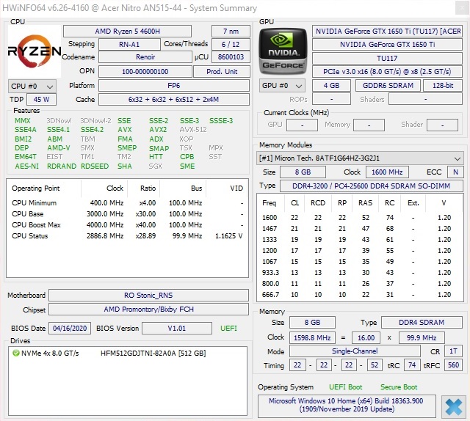Click the AVX2 feature label

pyautogui.click(x=158, y=130)
